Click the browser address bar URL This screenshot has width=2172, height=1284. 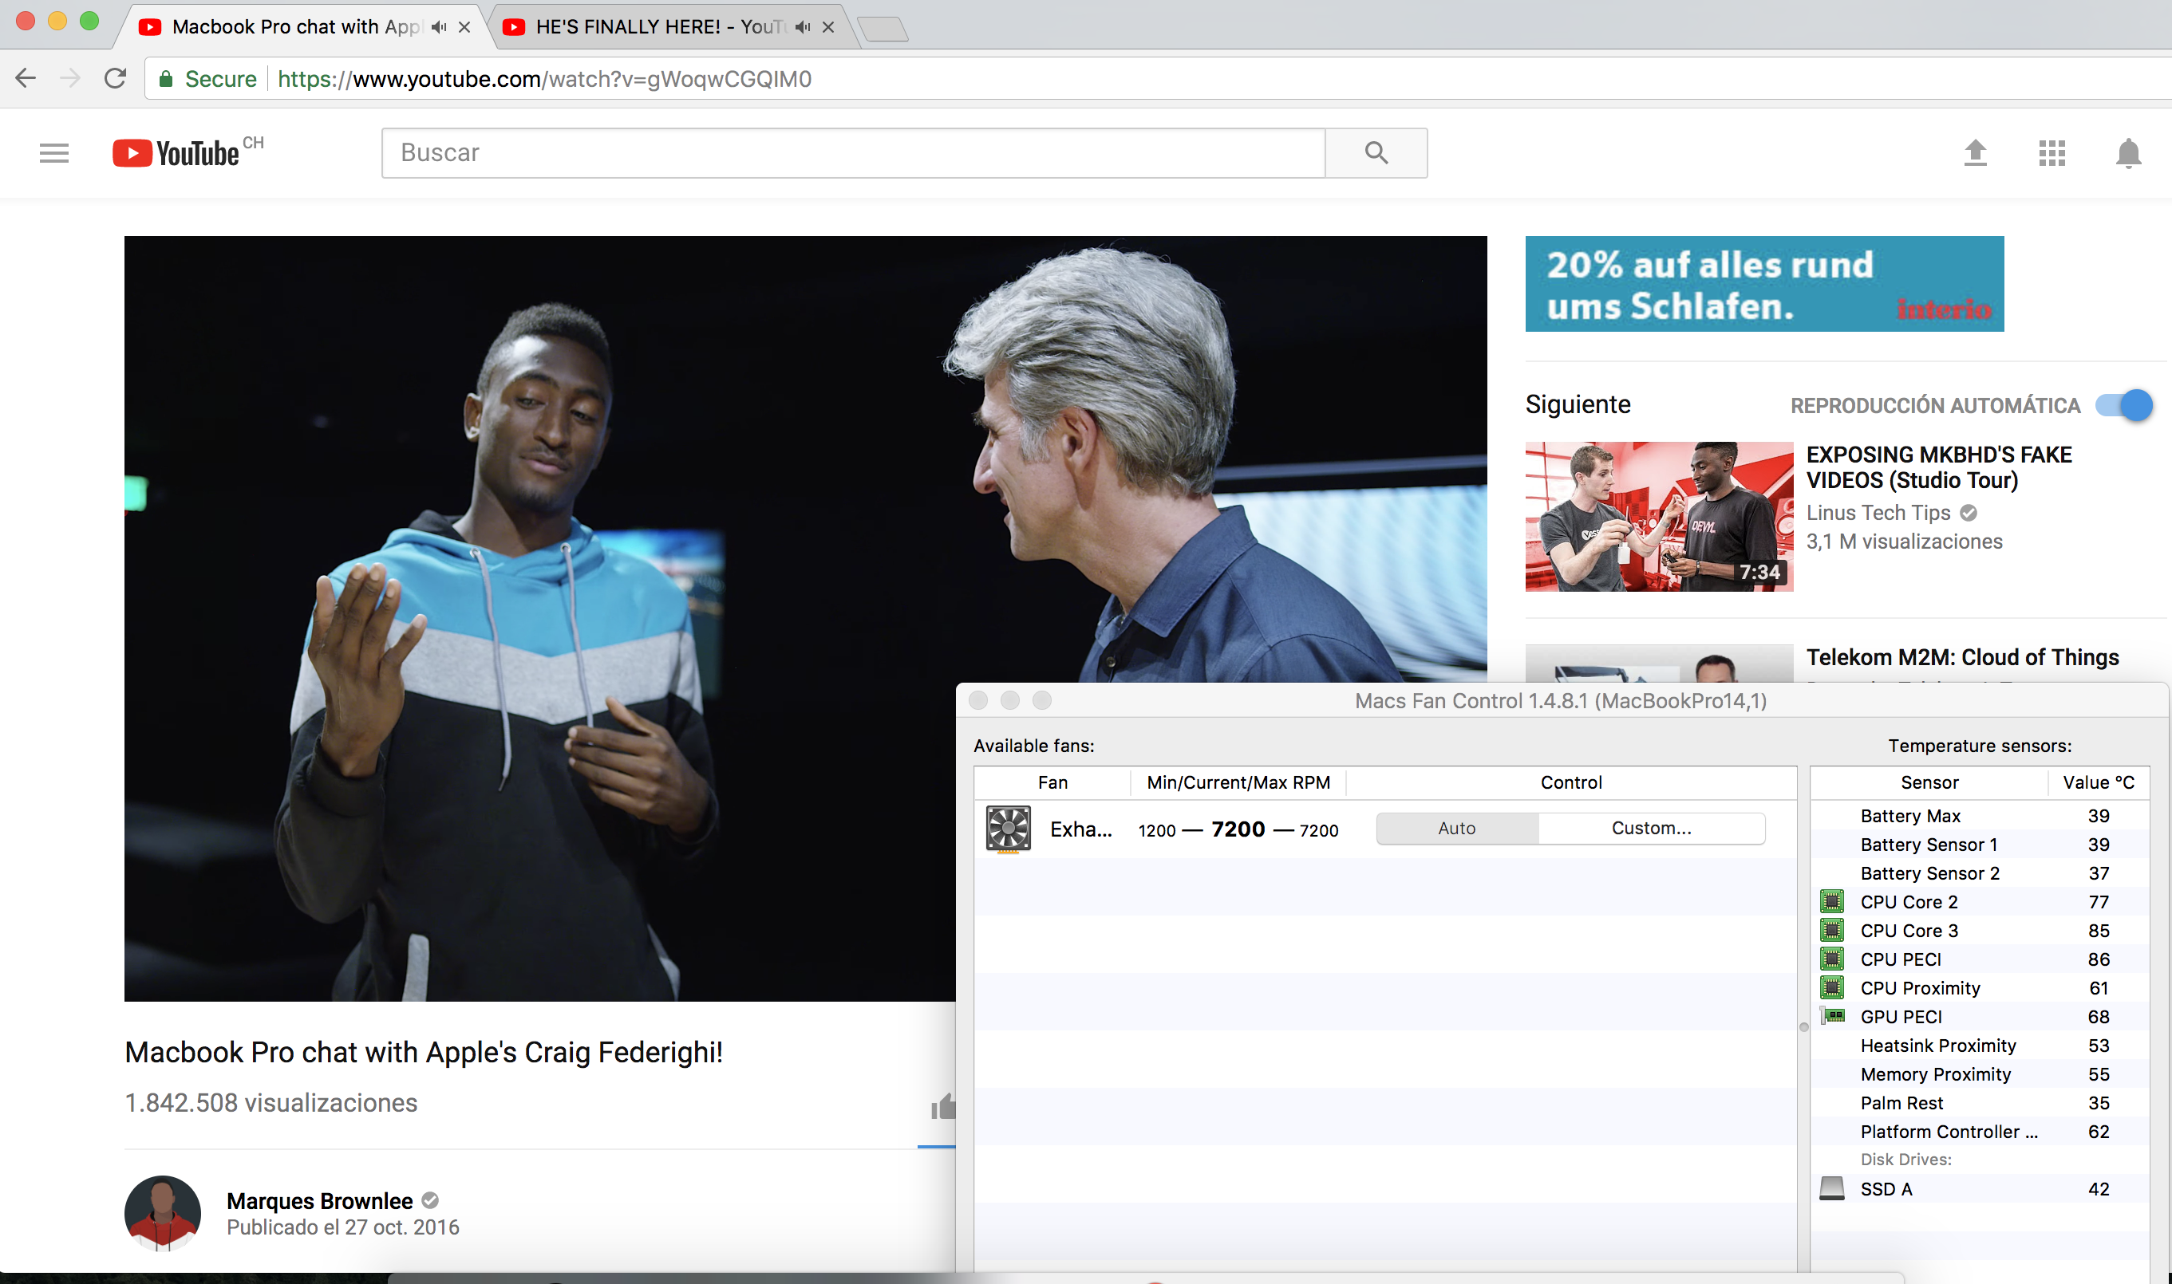point(543,79)
